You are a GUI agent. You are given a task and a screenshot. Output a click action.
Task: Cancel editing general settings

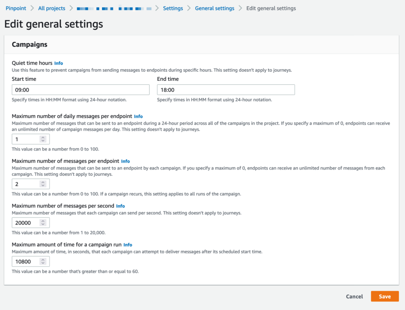[x=354, y=296]
